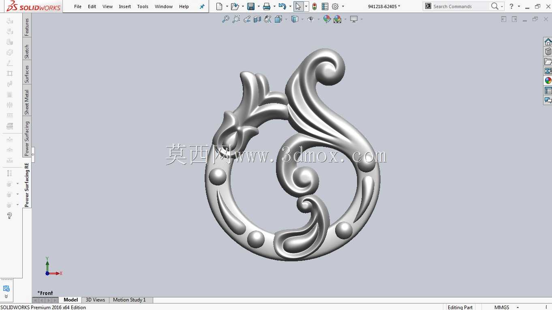Click the Undo icon
Screen dimensions: 552x310
click(x=282, y=6)
